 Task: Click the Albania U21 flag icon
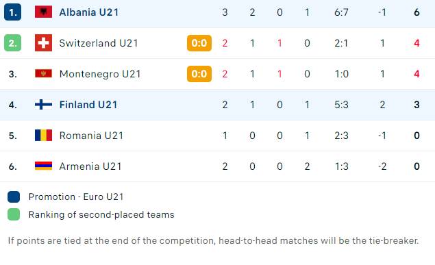[43, 12]
